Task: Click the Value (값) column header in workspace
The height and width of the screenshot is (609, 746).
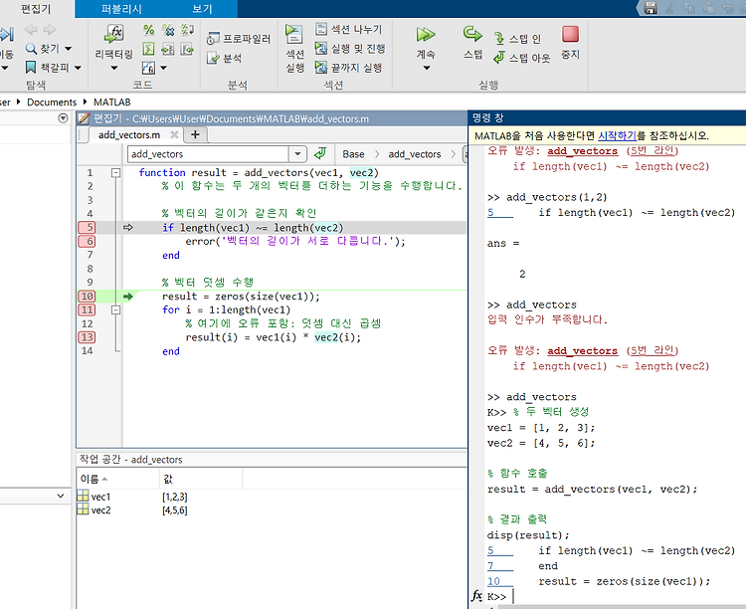Action: [201, 479]
